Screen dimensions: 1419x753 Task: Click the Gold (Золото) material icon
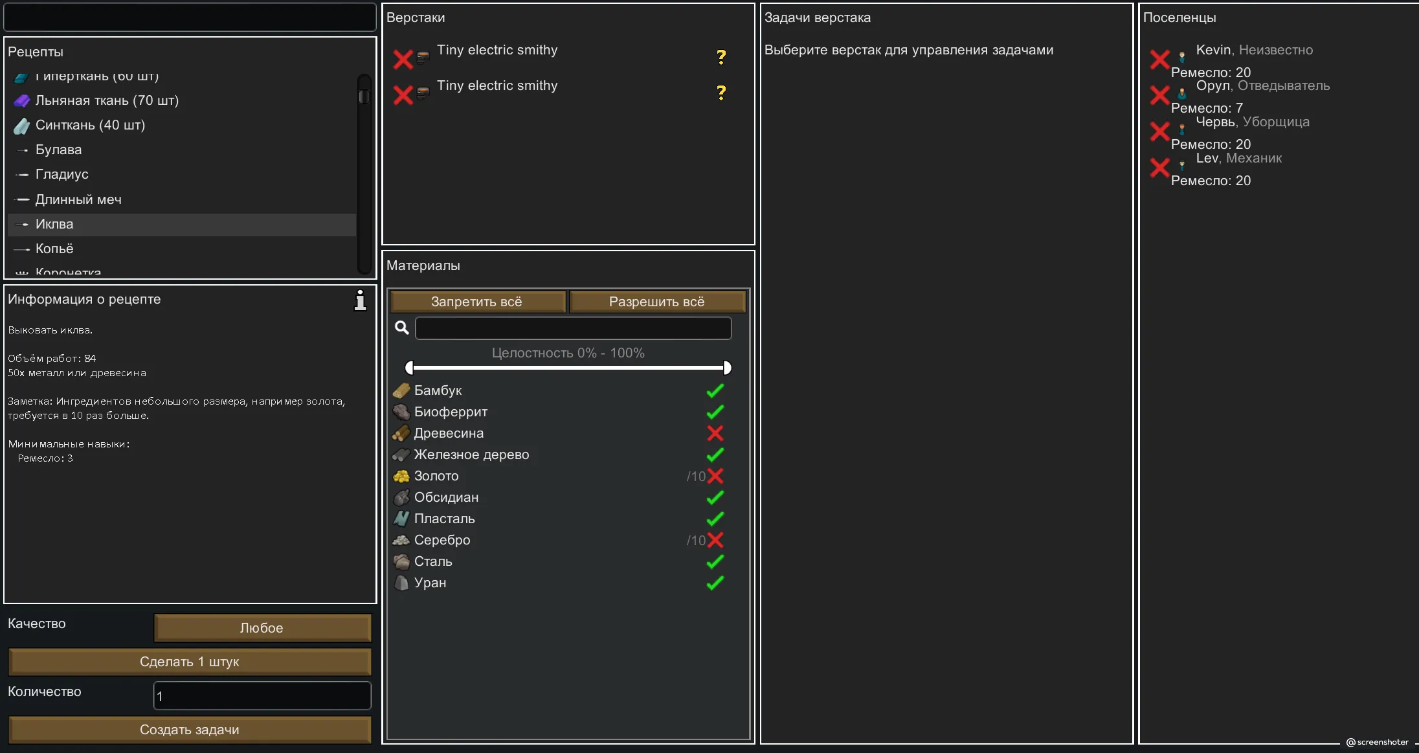click(x=401, y=477)
